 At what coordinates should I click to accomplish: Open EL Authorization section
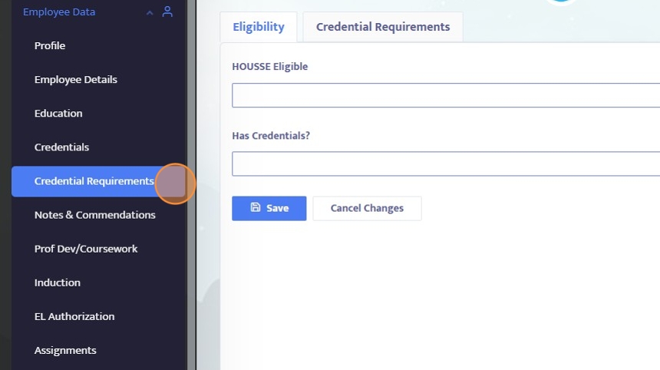pos(74,316)
